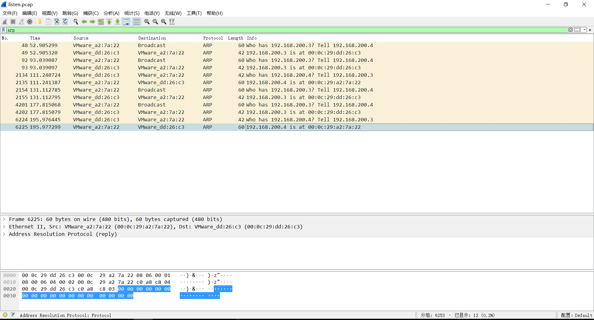Close the current capture file
This screenshot has width=594, height=320.
(x=57, y=22)
